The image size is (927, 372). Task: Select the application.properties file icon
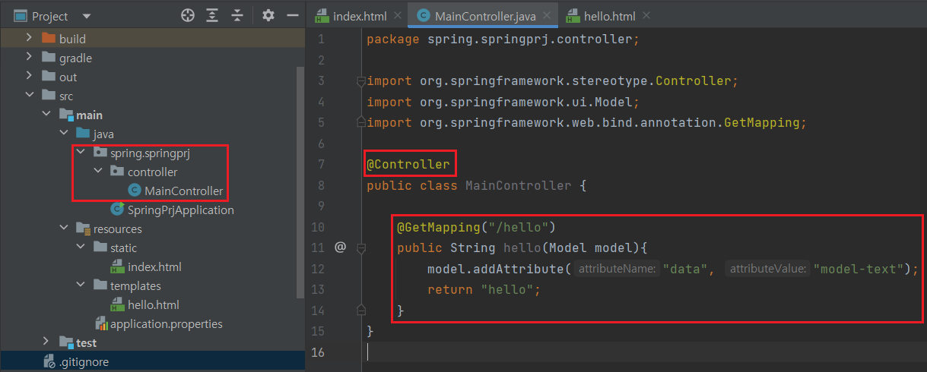click(100, 323)
